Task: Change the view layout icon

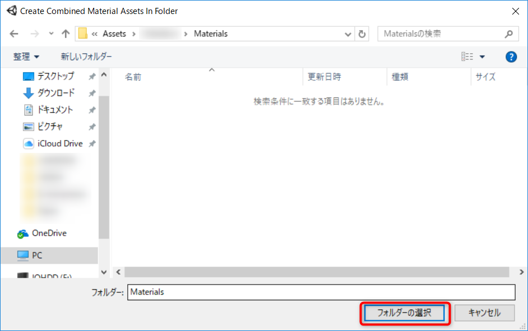Action: (x=467, y=57)
